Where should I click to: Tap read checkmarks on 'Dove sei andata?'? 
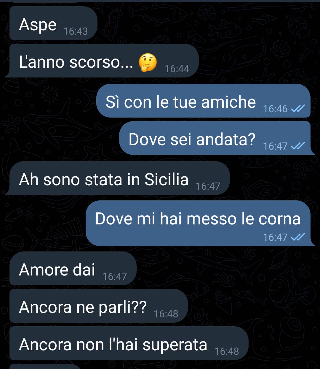[x=298, y=146]
